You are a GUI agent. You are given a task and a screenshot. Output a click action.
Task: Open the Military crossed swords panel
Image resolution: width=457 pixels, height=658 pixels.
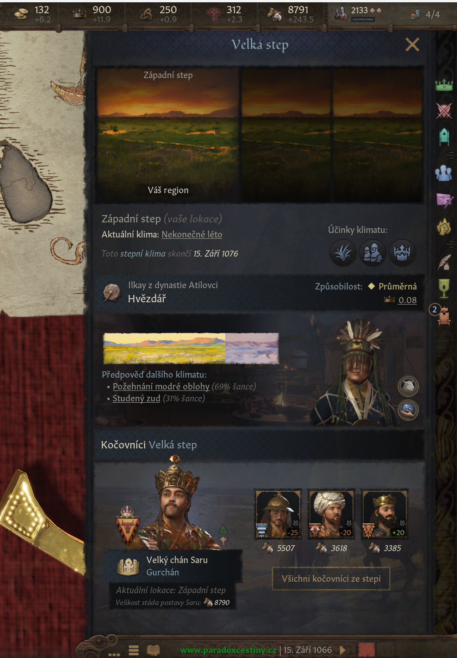coord(444,110)
